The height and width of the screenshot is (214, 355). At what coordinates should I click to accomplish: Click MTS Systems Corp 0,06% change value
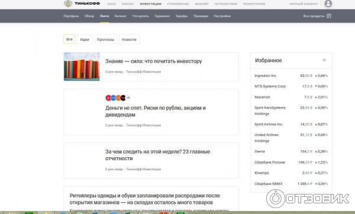321,86
